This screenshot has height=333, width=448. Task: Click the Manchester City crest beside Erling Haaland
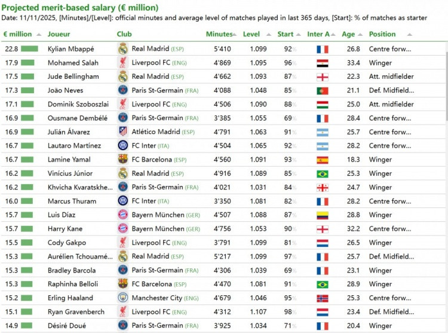coord(123,298)
